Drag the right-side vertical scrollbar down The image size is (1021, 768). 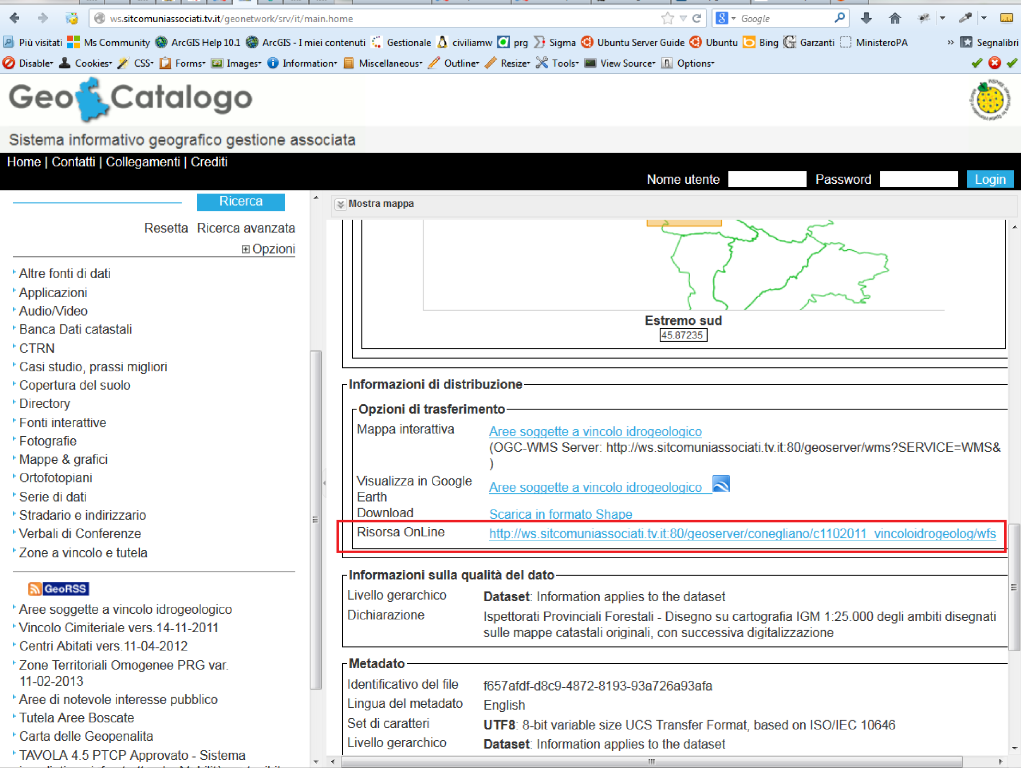pyautogui.click(x=1014, y=570)
